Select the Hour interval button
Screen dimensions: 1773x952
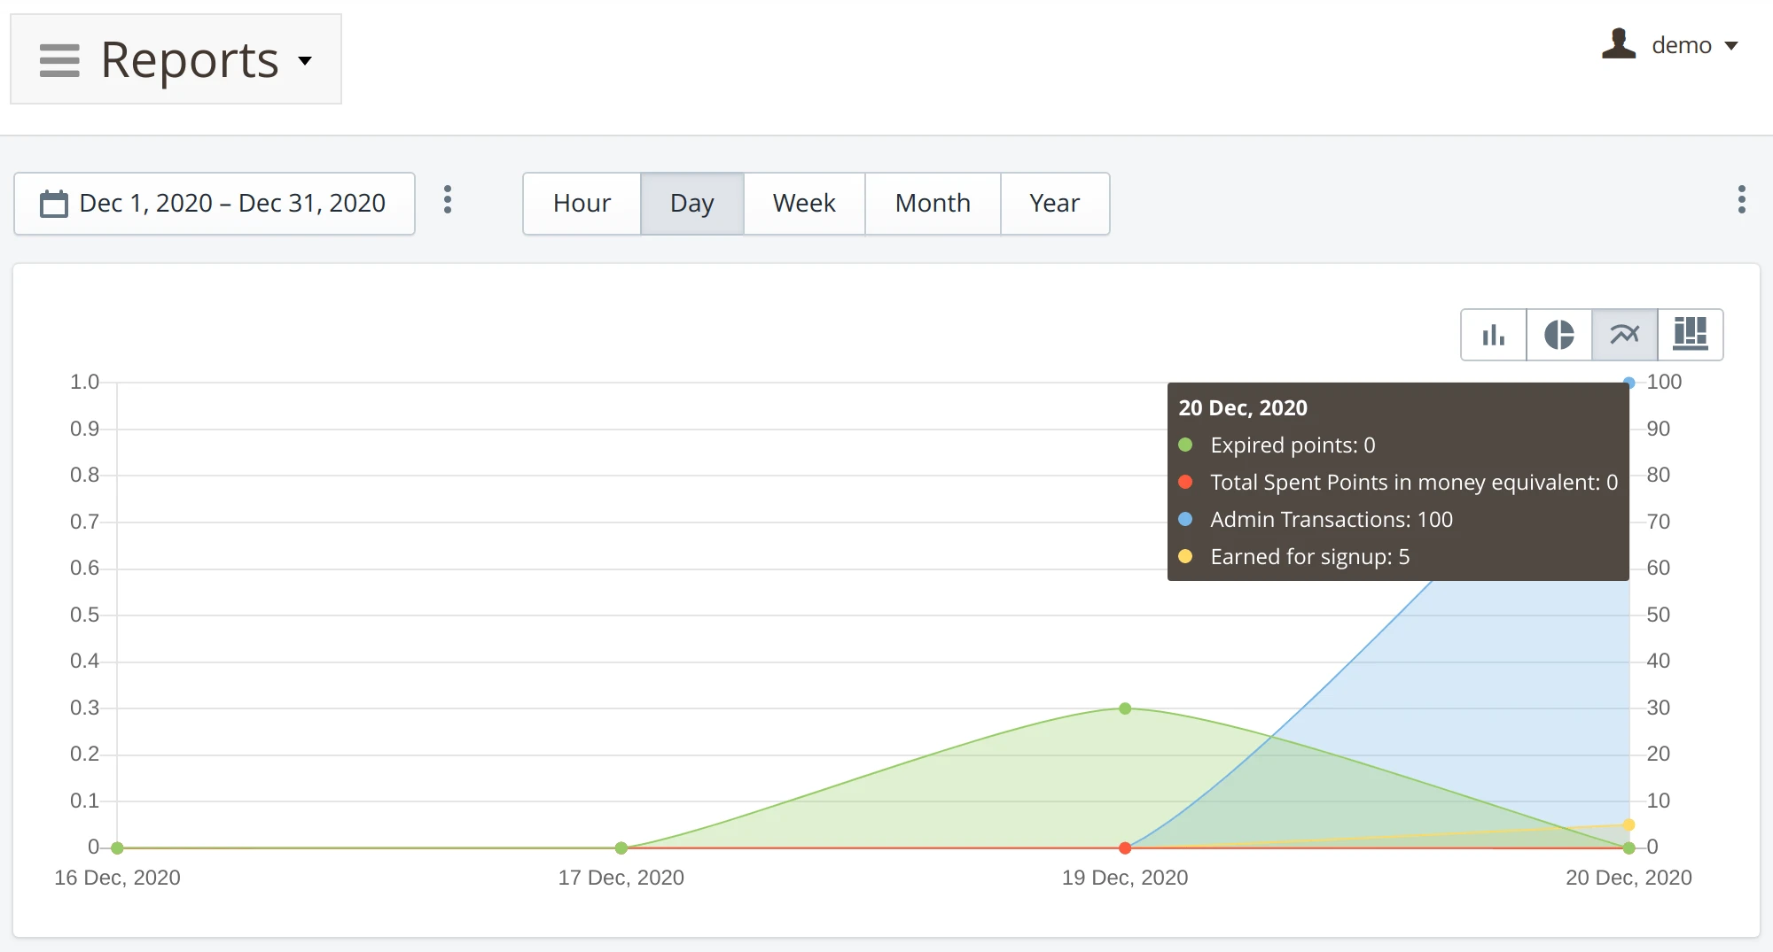click(581, 203)
